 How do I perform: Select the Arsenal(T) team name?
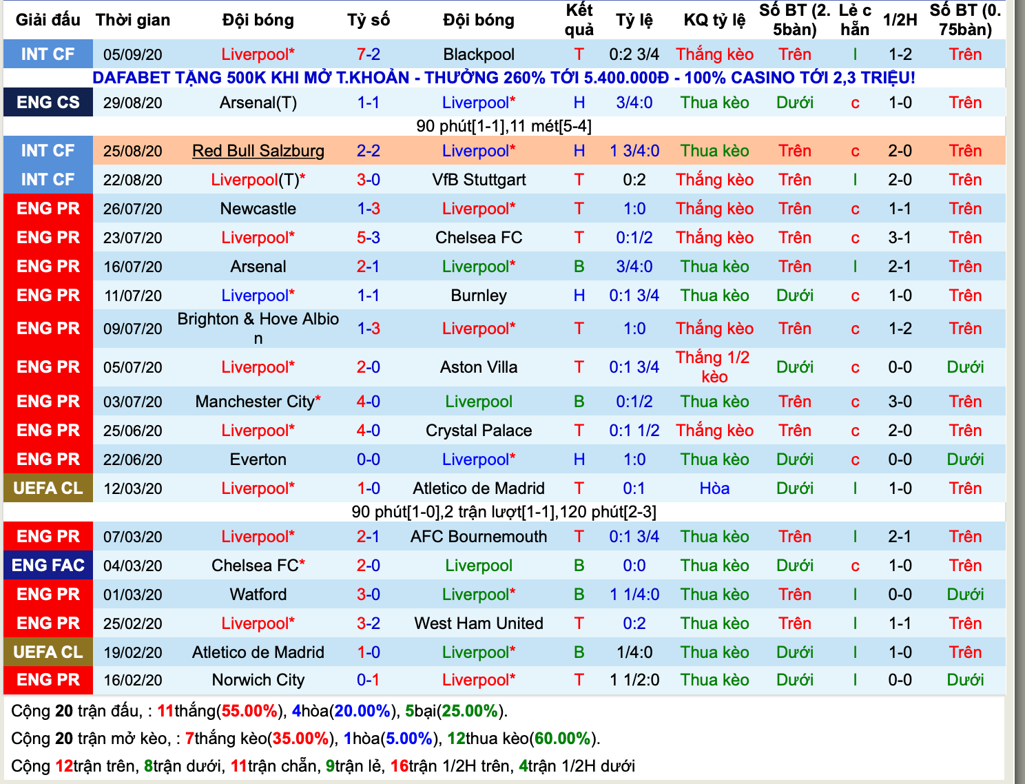click(258, 103)
